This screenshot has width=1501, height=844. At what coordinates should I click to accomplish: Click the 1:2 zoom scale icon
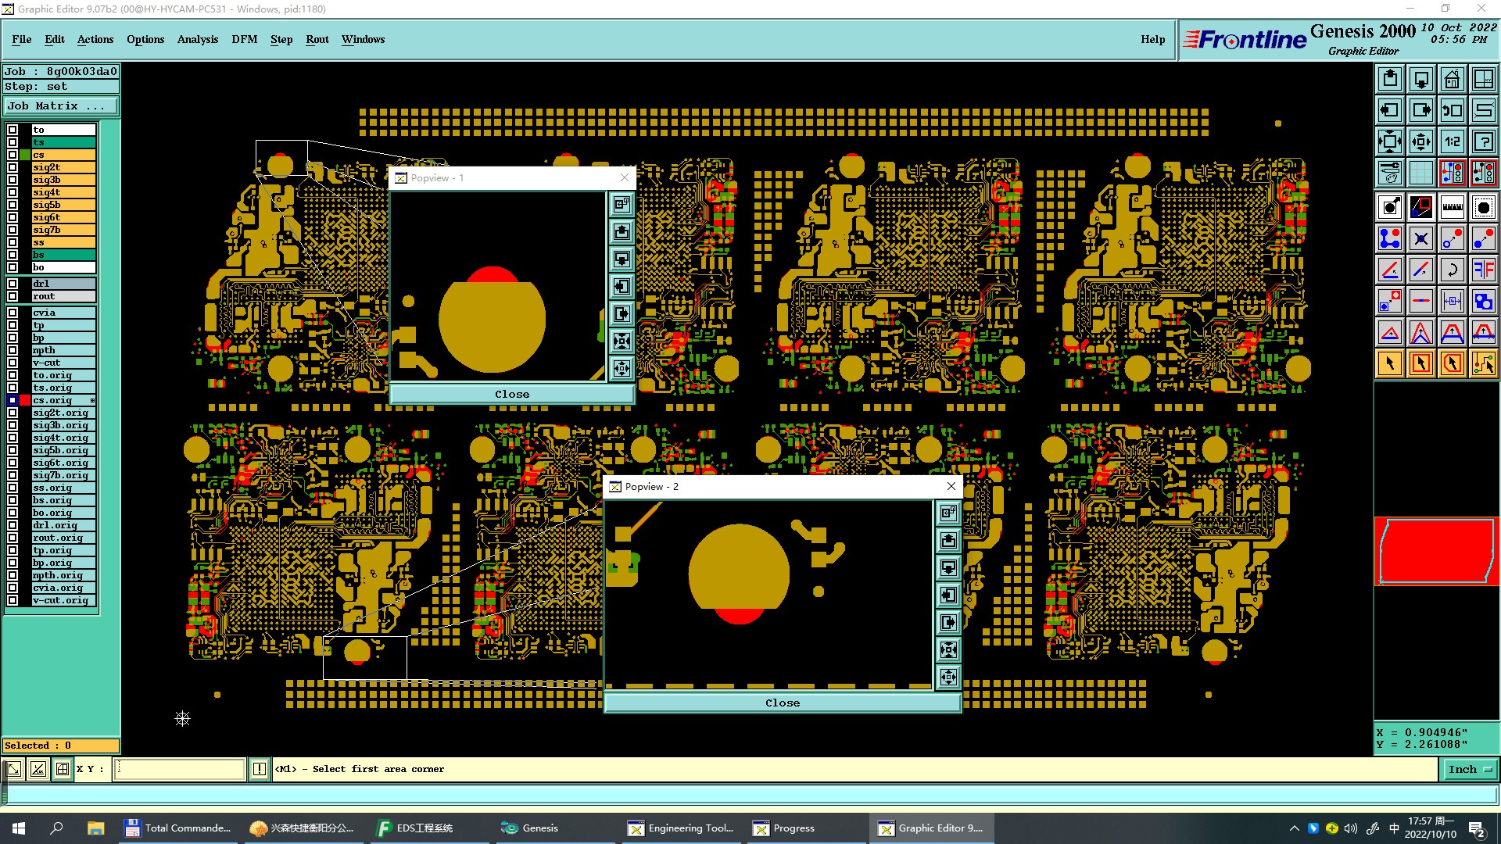1452,141
